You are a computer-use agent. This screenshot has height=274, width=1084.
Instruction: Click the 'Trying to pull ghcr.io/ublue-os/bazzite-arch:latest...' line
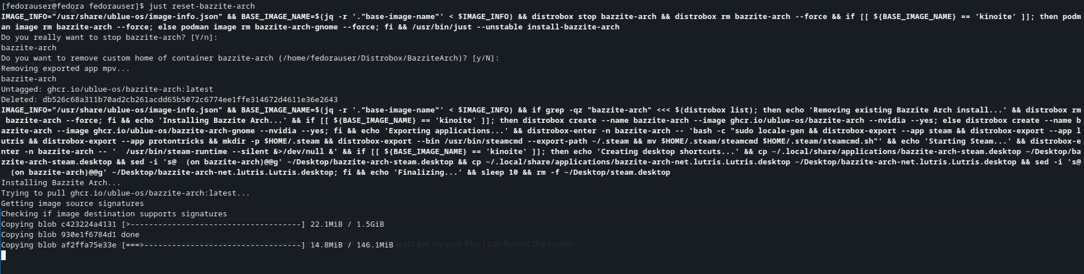click(x=126, y=193)
